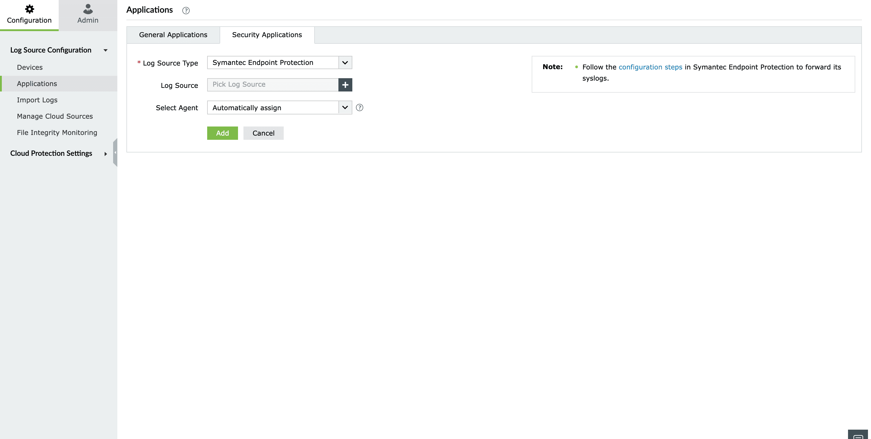Open the configuration steps link
The width and height of the screenshot is (871, 439).
[650, 67]
